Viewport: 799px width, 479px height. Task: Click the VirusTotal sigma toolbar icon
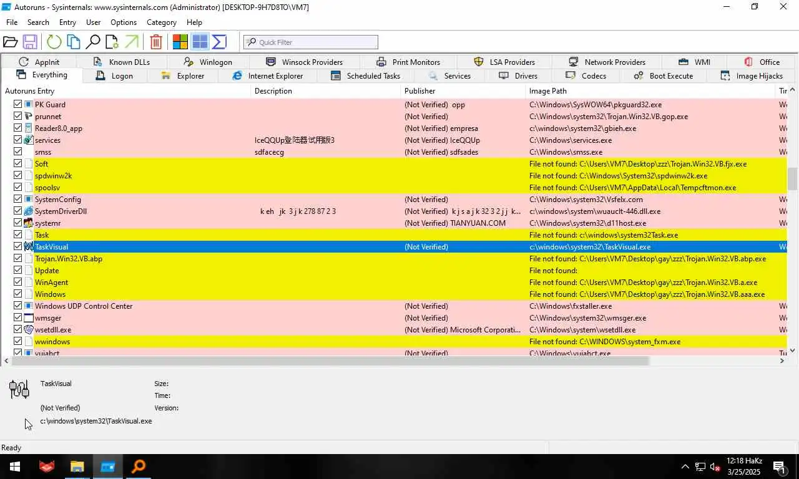click(219, 42)
